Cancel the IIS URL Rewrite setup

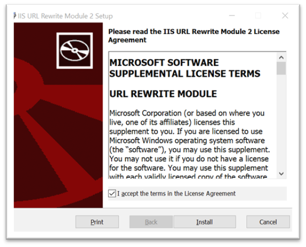click(x=268, y=222)
